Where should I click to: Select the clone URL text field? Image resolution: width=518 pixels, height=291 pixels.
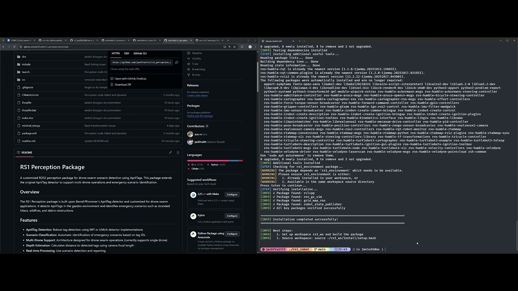tap(142, 62)
